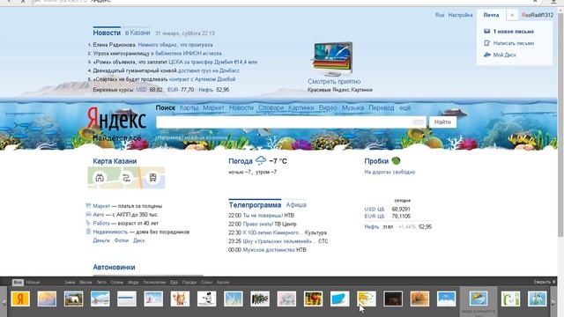Click the car icon next to Авто
Viewport: 564px width, 317px height.
[x=88, y=214]
